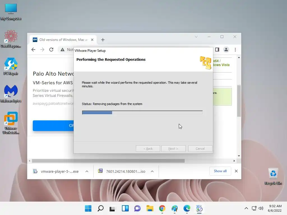The height and width of the screenshot is (215, 287).
Task: Open network status tray icon
Action: [x=254, y=208]
